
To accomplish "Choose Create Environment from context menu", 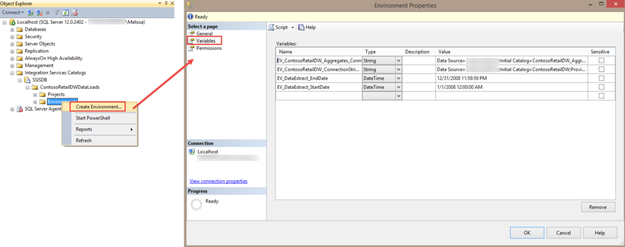I will (x=99, y=107).
